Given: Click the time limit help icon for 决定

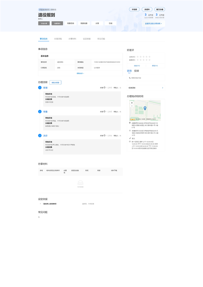Looking at the screenshot, I should click(104, 136).
